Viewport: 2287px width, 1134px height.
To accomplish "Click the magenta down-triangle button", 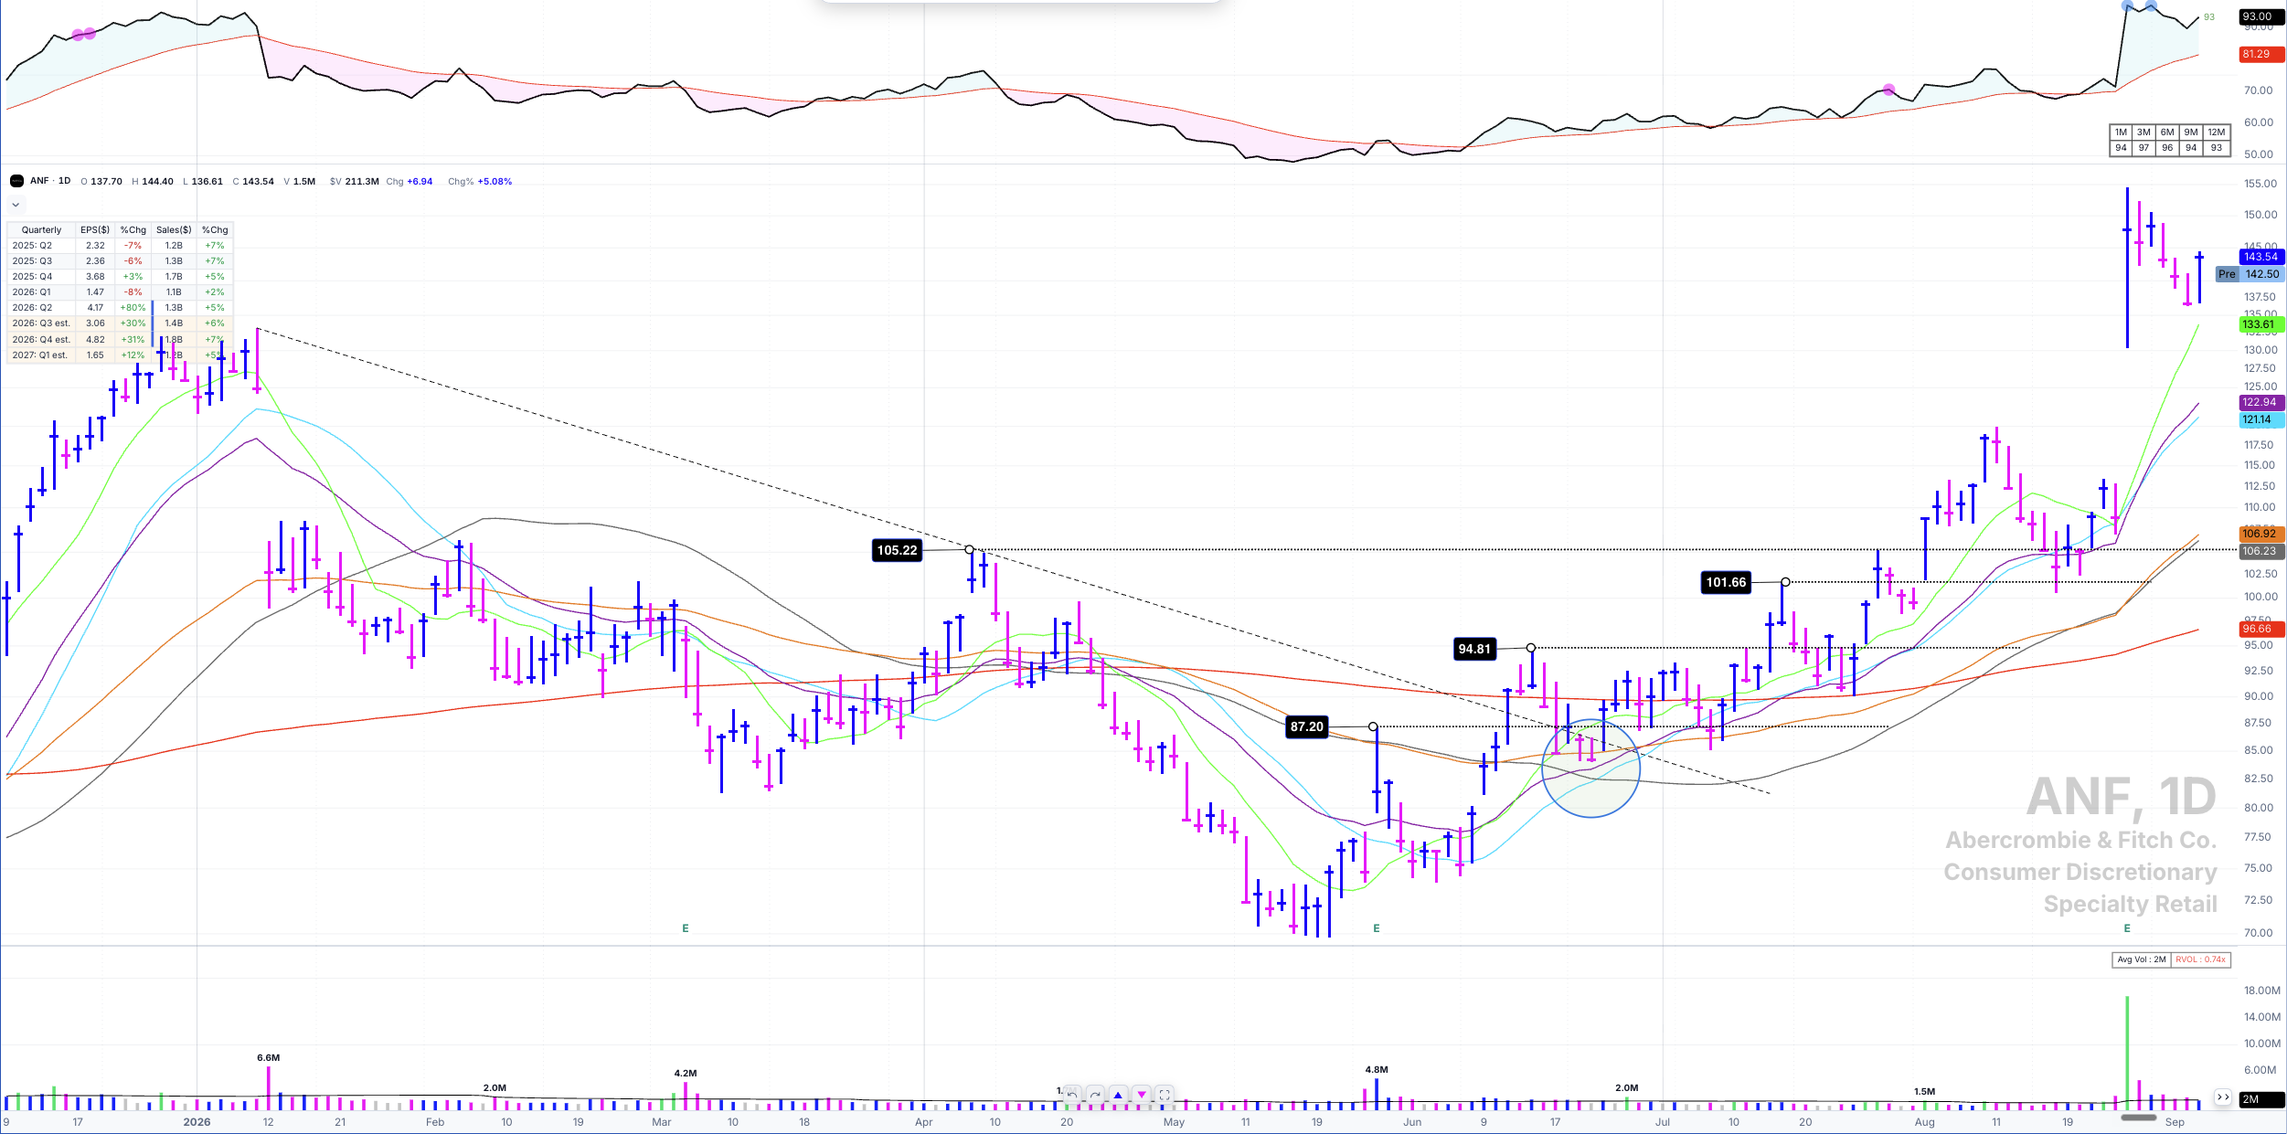I will click(x=1142, y=1094).
